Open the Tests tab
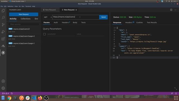Viewport: 179px width, 101px height. pyautogui.click(x=83, y=22)
